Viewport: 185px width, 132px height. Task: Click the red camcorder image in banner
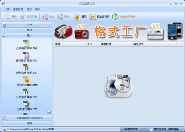pos(63,31)
